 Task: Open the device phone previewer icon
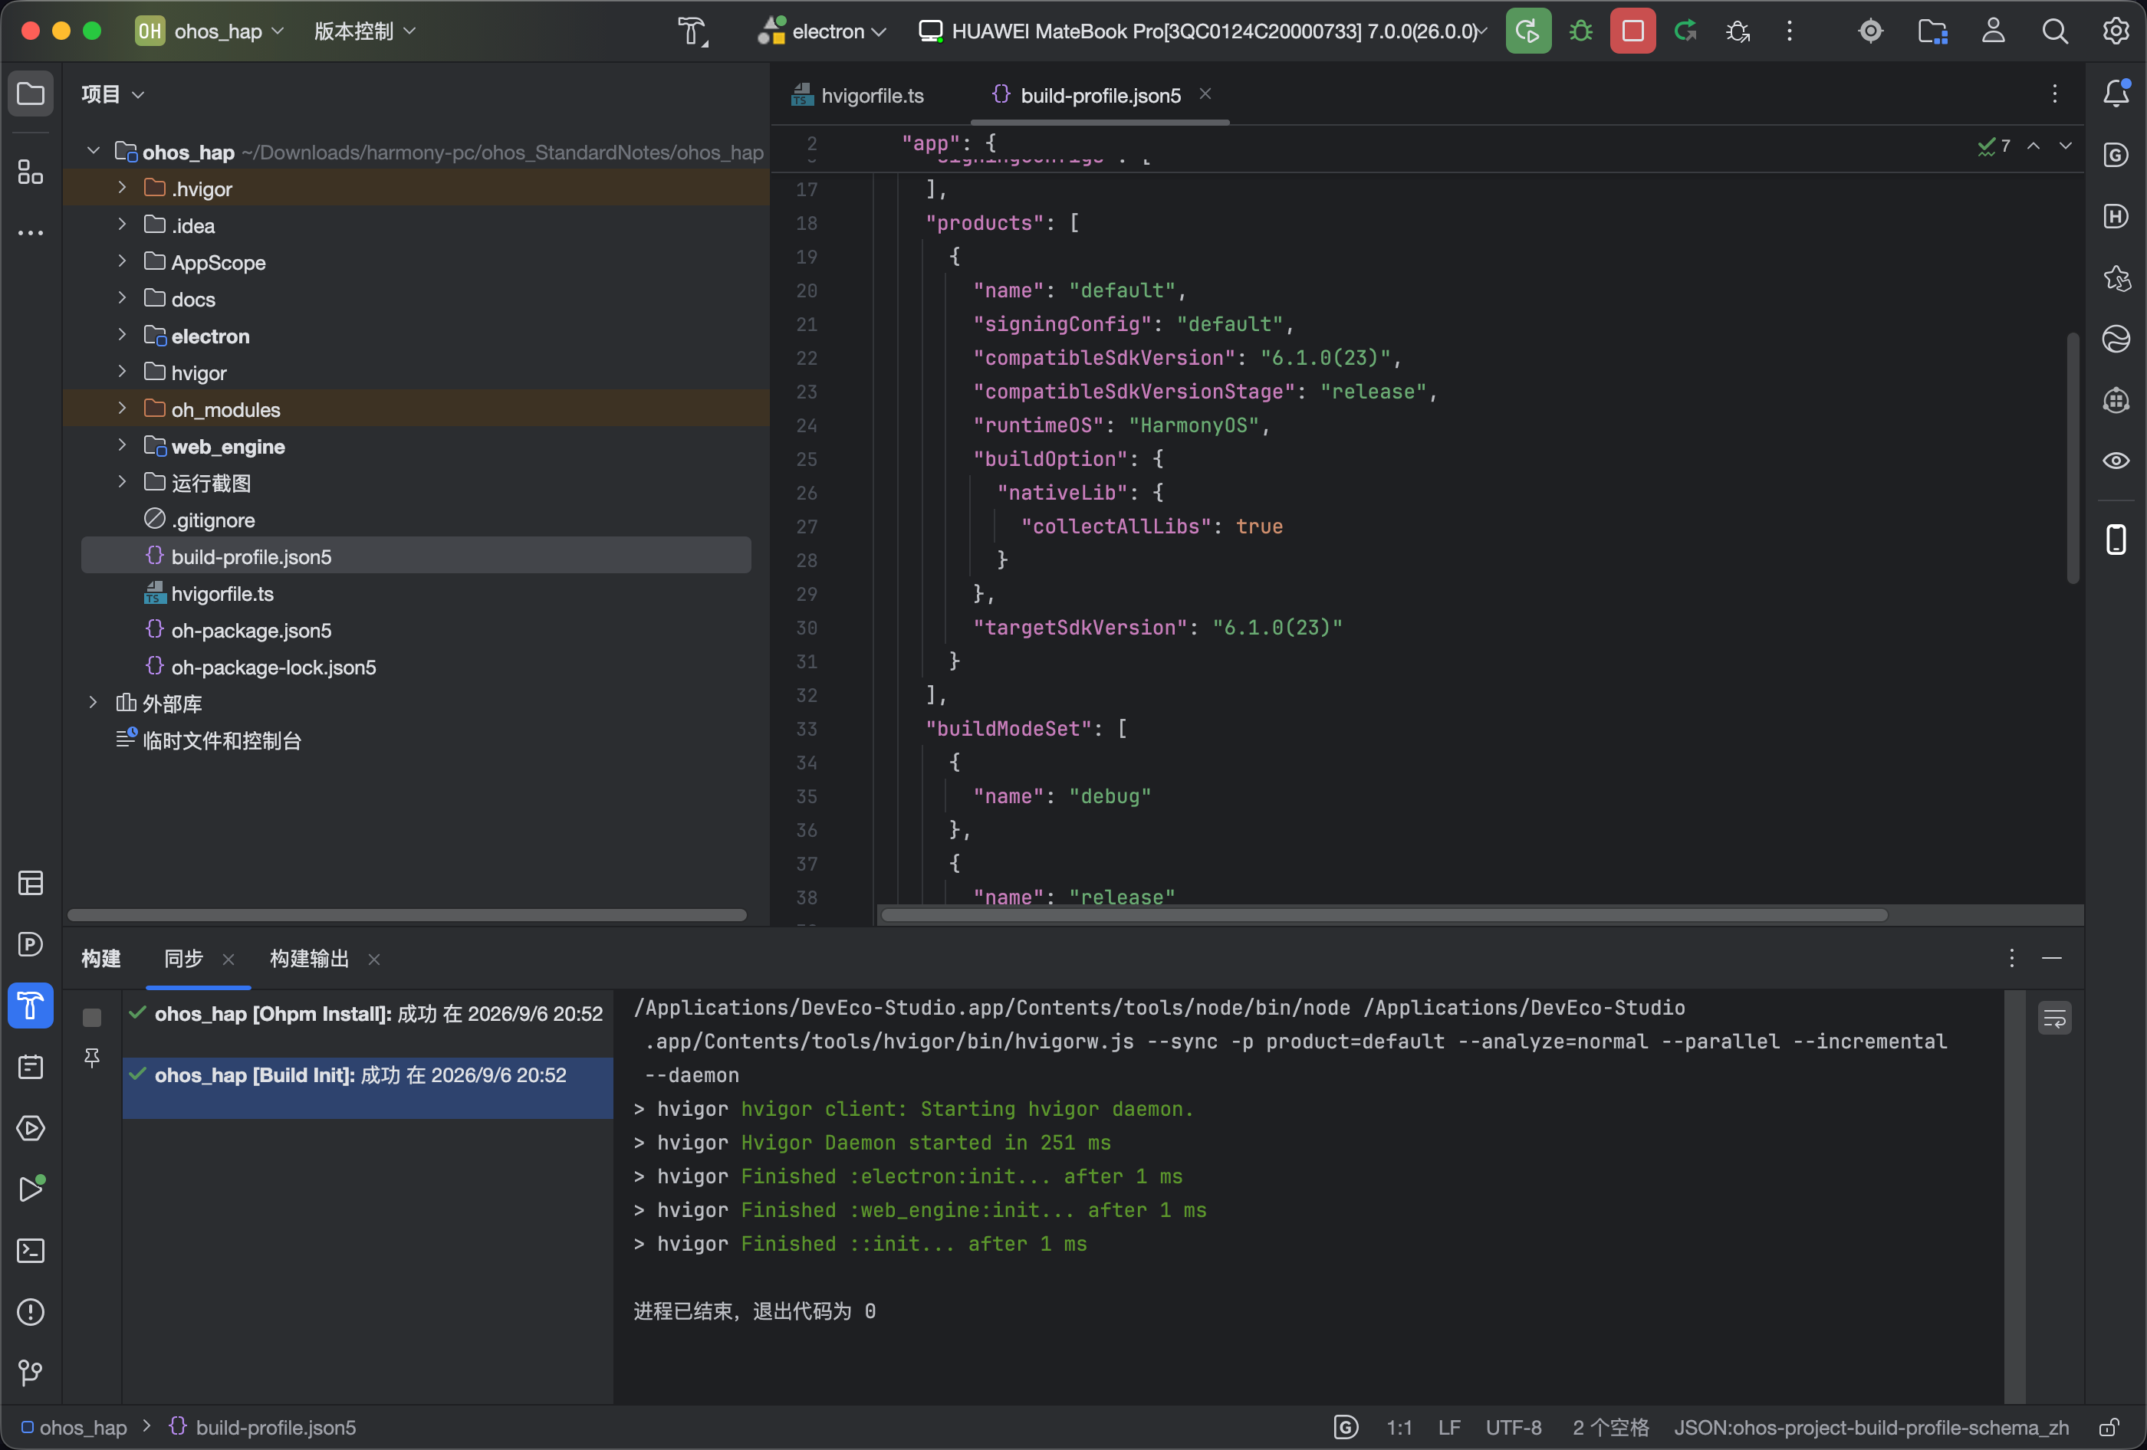pyautogui.click(x=2116, y=540)
